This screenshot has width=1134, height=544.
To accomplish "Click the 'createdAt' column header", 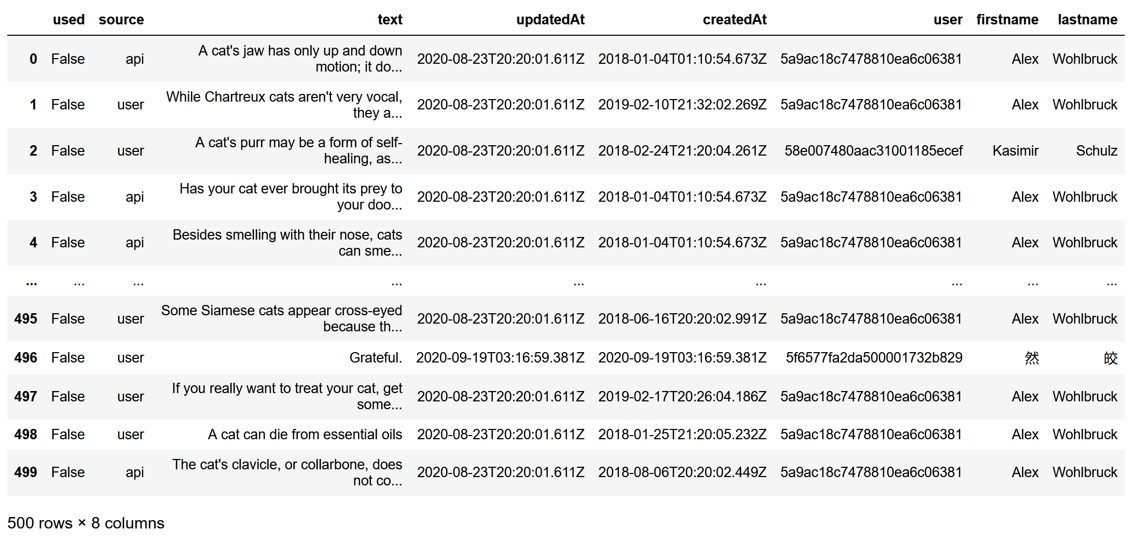I will (x=735, y=20).
